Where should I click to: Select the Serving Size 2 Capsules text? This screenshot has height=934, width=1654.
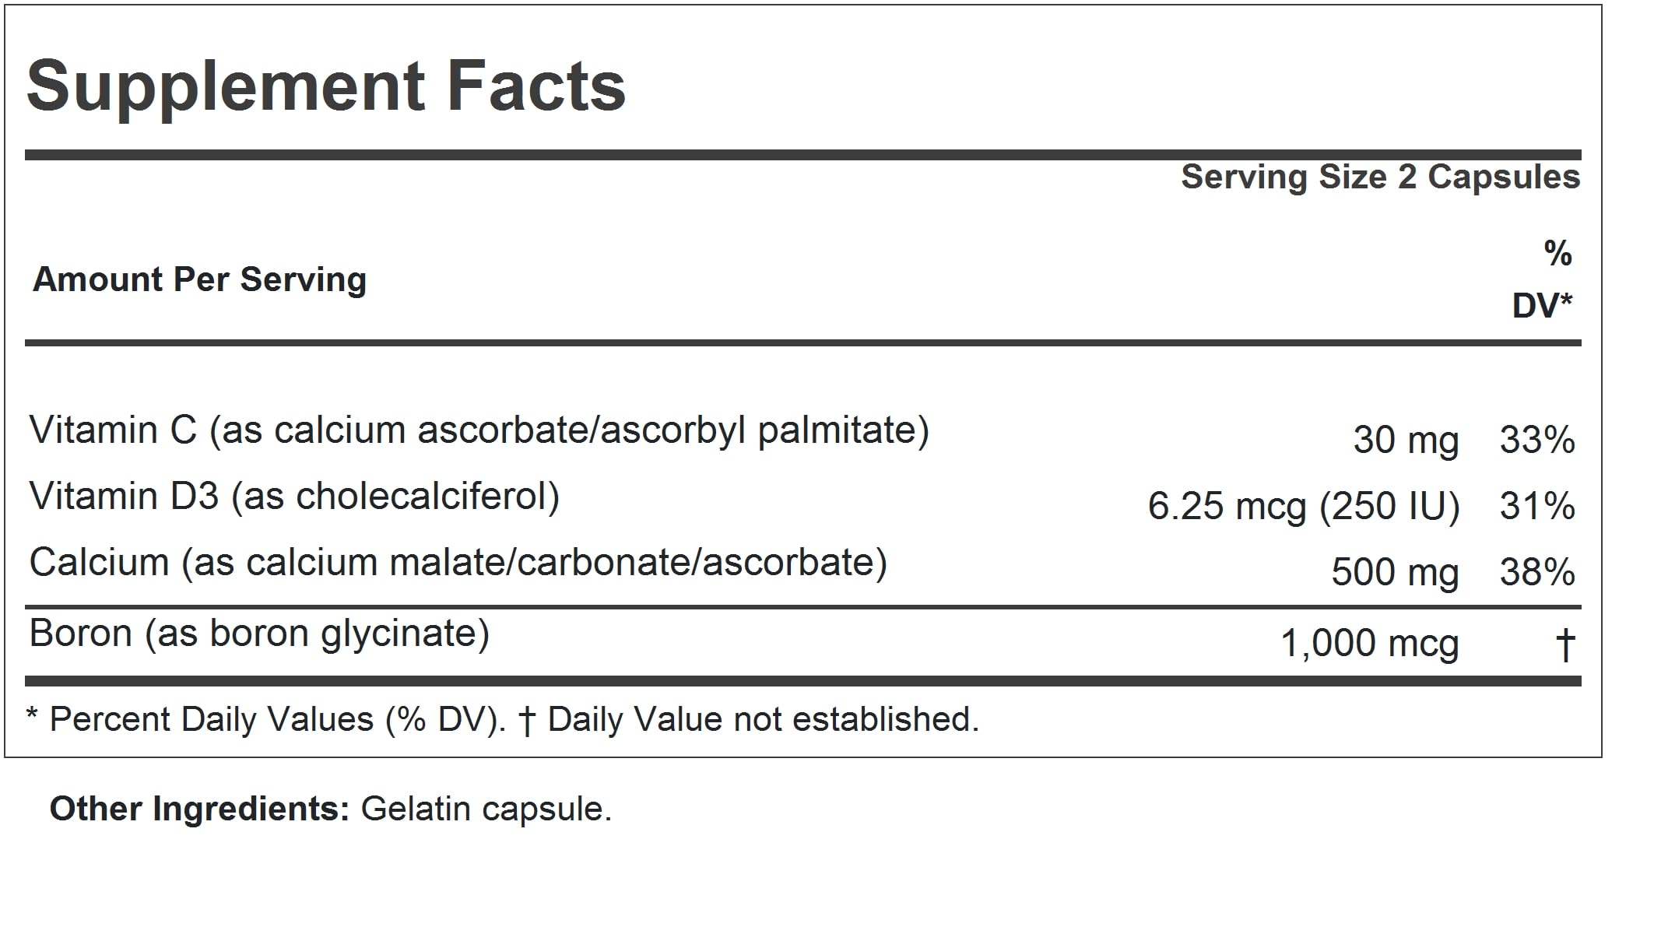[1381, 177]
